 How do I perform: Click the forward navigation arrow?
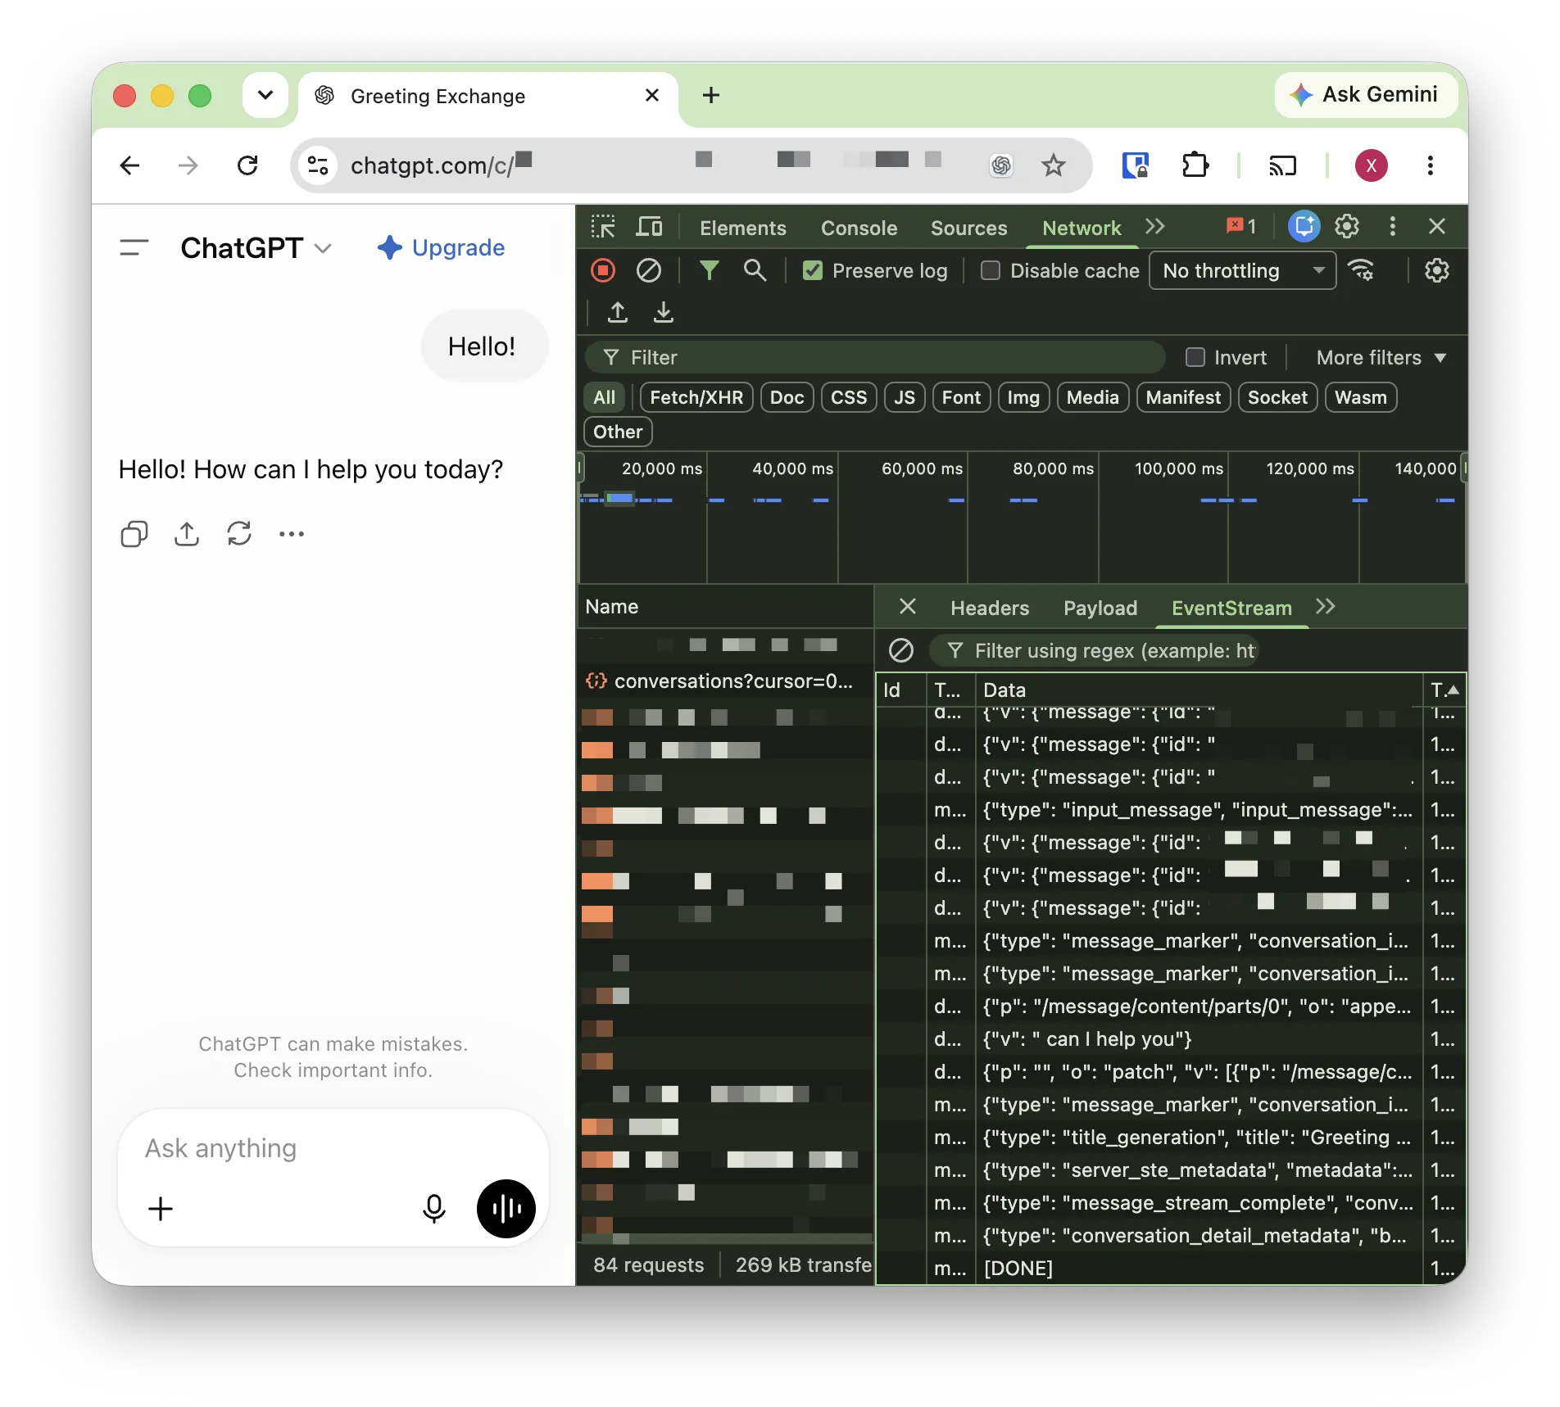click(188, 165)
